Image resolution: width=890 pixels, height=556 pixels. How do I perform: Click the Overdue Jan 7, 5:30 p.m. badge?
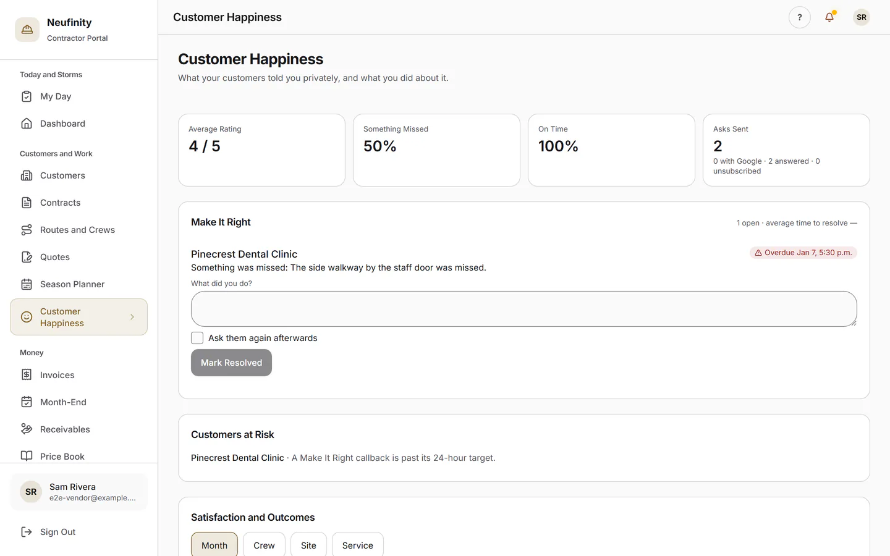803,253
